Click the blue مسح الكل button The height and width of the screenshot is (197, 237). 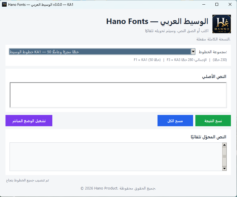pos(175,120)
